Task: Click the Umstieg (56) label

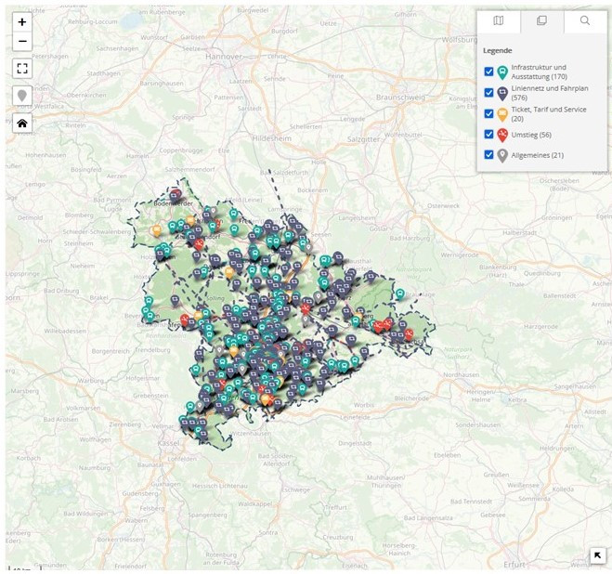Action: 531,135
